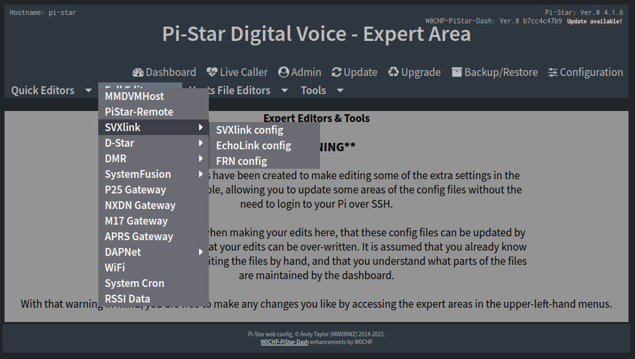Open the Backup/Restore link
The image size is (635, 359).
(494, 72)
